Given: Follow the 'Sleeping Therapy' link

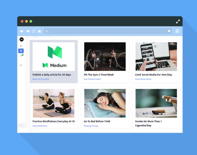Looking at the screenshot, I should (x=91, y=126).
